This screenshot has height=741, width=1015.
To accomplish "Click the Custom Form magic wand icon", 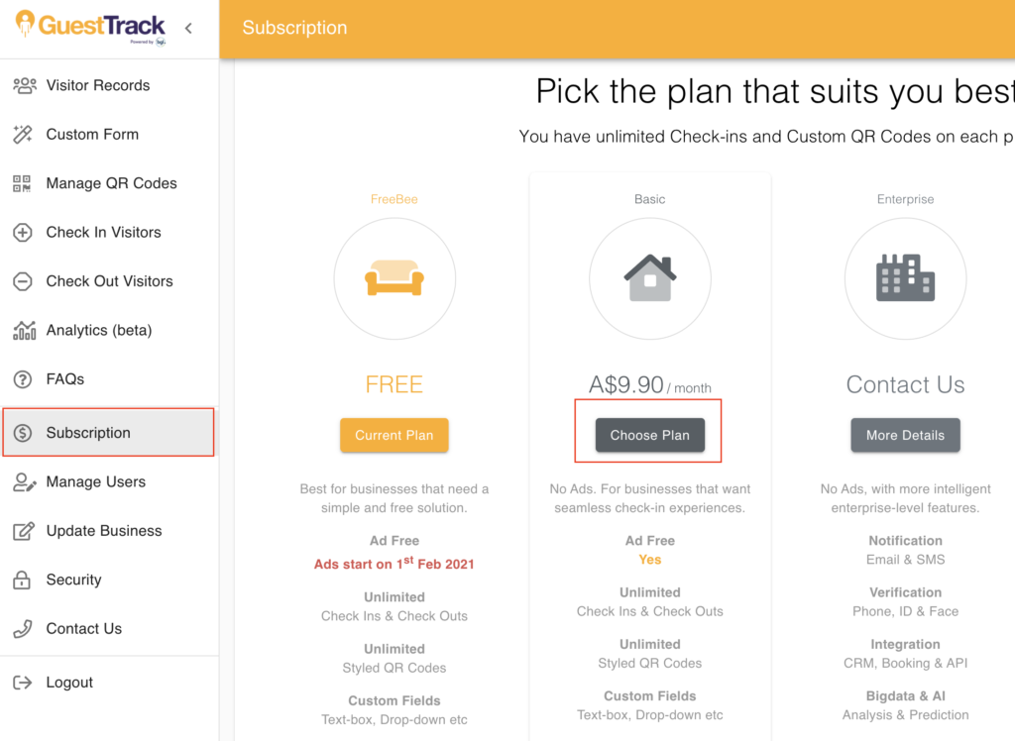I will [23, 135].
